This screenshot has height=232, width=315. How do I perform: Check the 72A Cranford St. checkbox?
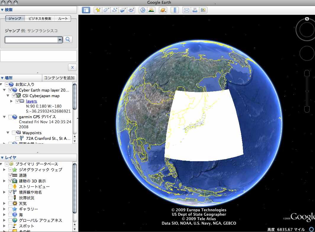pos(17,138)
